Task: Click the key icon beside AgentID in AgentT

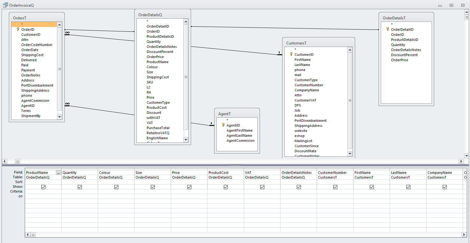Action: [223, 125]
